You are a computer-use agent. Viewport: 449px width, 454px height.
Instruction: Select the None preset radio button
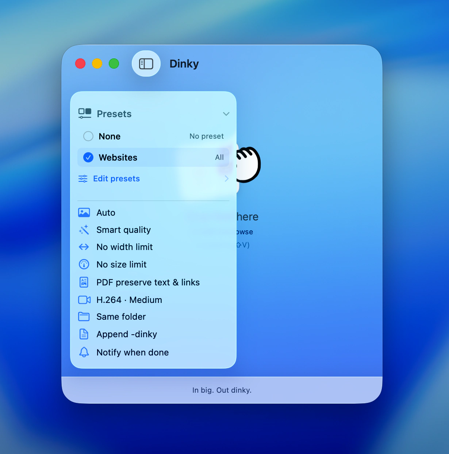point(88,136)
